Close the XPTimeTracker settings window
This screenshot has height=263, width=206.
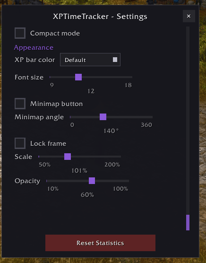[x=189, y=16]
